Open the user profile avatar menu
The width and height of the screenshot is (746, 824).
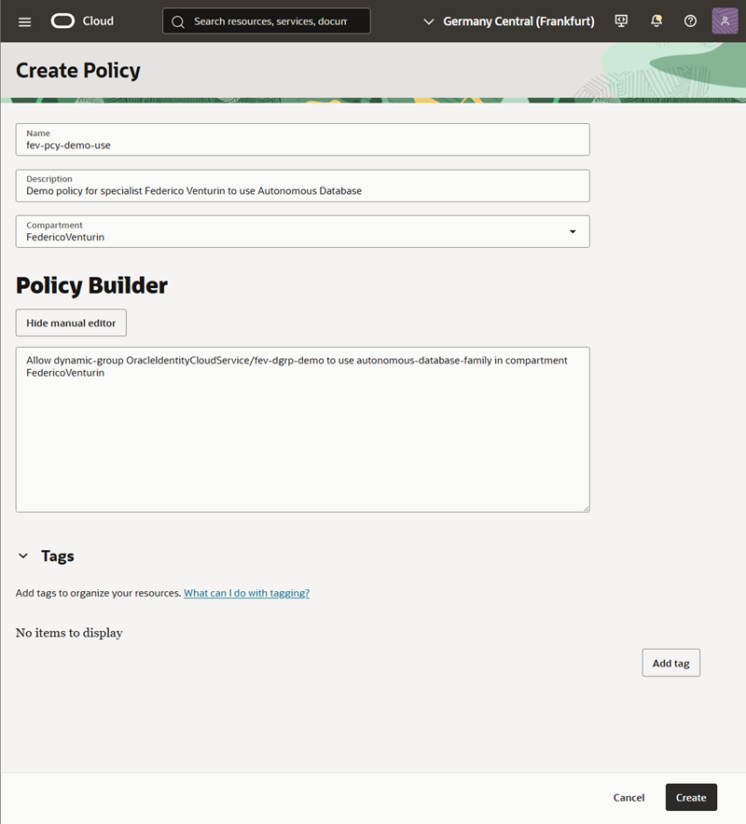tap(725, 21)
